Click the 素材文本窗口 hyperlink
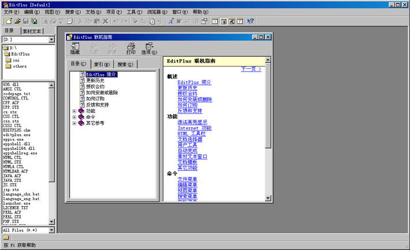410x250 pixels. [192, 156]
